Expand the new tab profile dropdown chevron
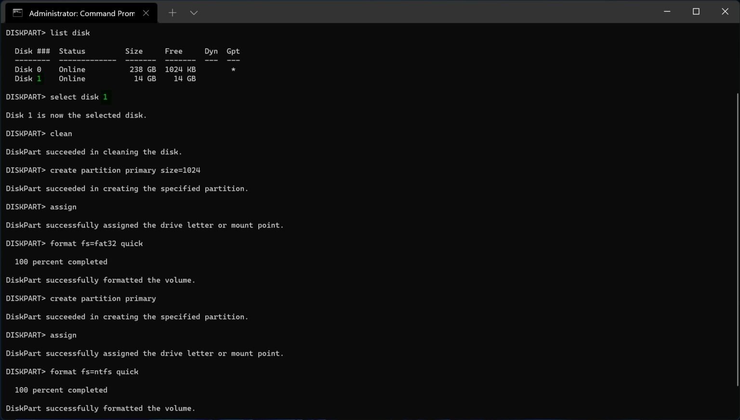The height and width of the screenshot is (420, 740). tap(194, 13)
